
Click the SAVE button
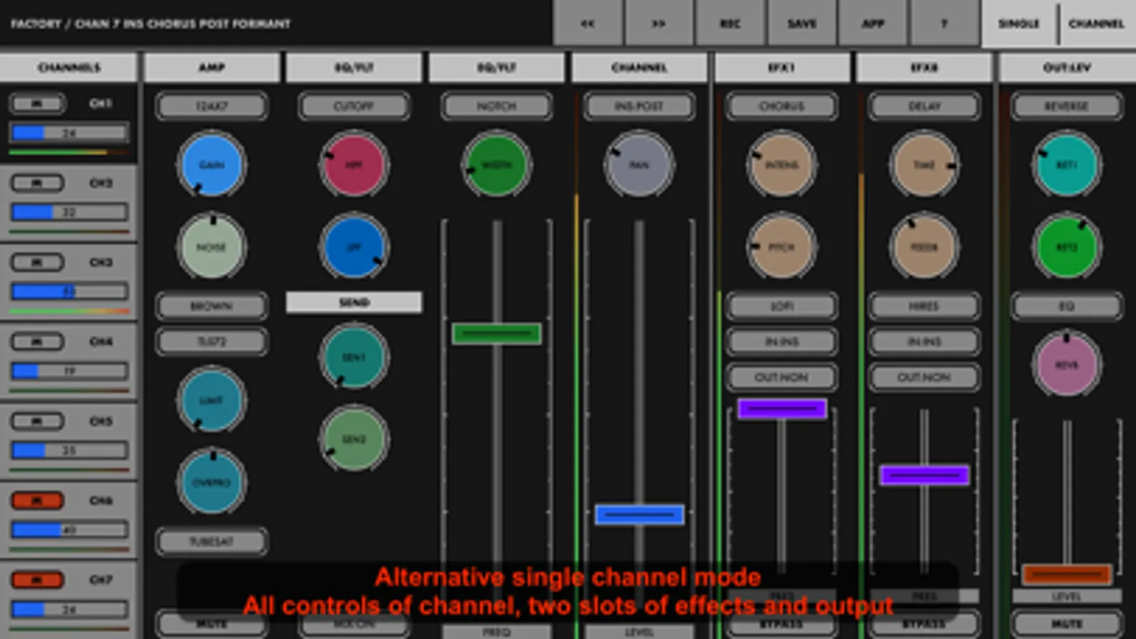[801, 23]
